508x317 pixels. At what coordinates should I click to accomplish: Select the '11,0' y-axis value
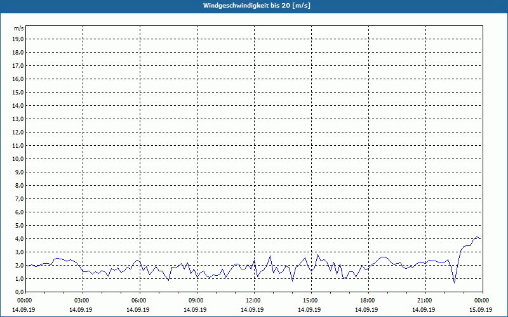tap(18, 146)
